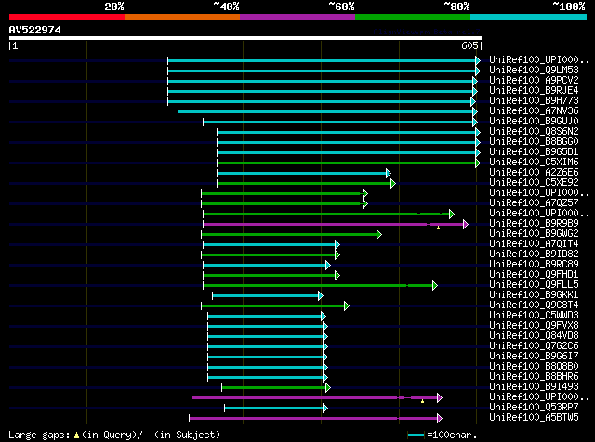Click the UniRef100_Q84VD8 label
This screenshot has width=595, height=442.
(x=534, y=336)
